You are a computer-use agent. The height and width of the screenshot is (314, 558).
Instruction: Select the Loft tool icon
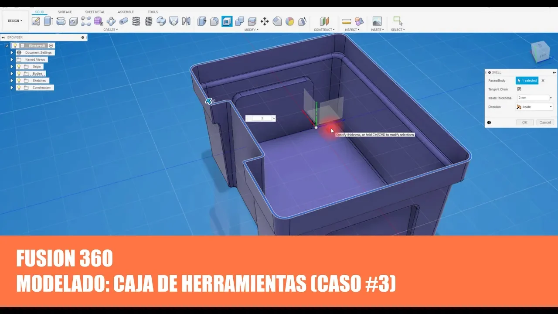[174, 21]
